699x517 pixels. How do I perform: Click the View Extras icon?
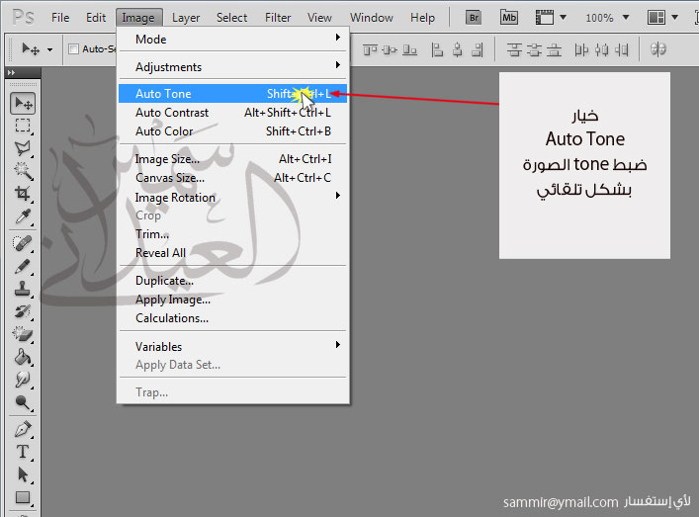[545, 18]
